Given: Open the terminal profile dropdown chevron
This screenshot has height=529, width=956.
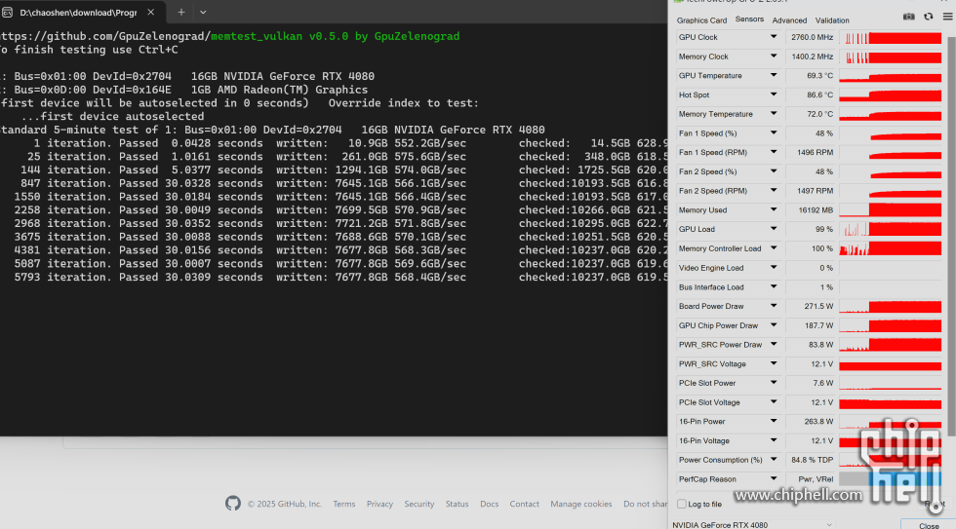Looking at the screenshot, I should pos(203,12).
